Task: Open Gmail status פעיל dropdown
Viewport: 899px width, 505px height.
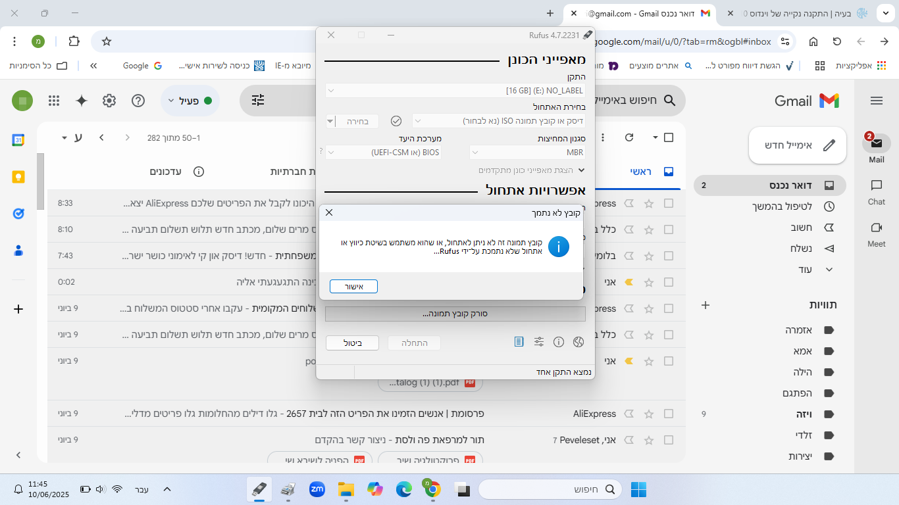Action: pyautogui.click(x=190, y=101)
